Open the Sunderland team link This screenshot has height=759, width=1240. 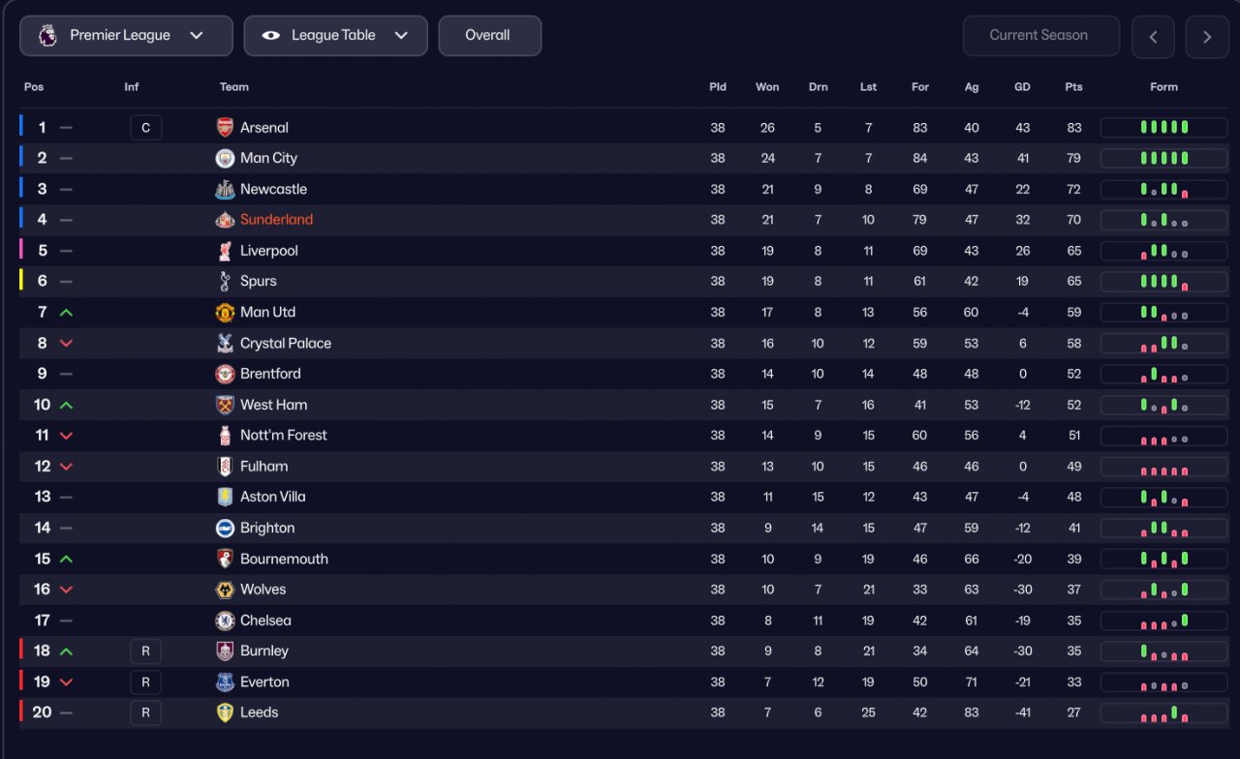tap(276, 220)
